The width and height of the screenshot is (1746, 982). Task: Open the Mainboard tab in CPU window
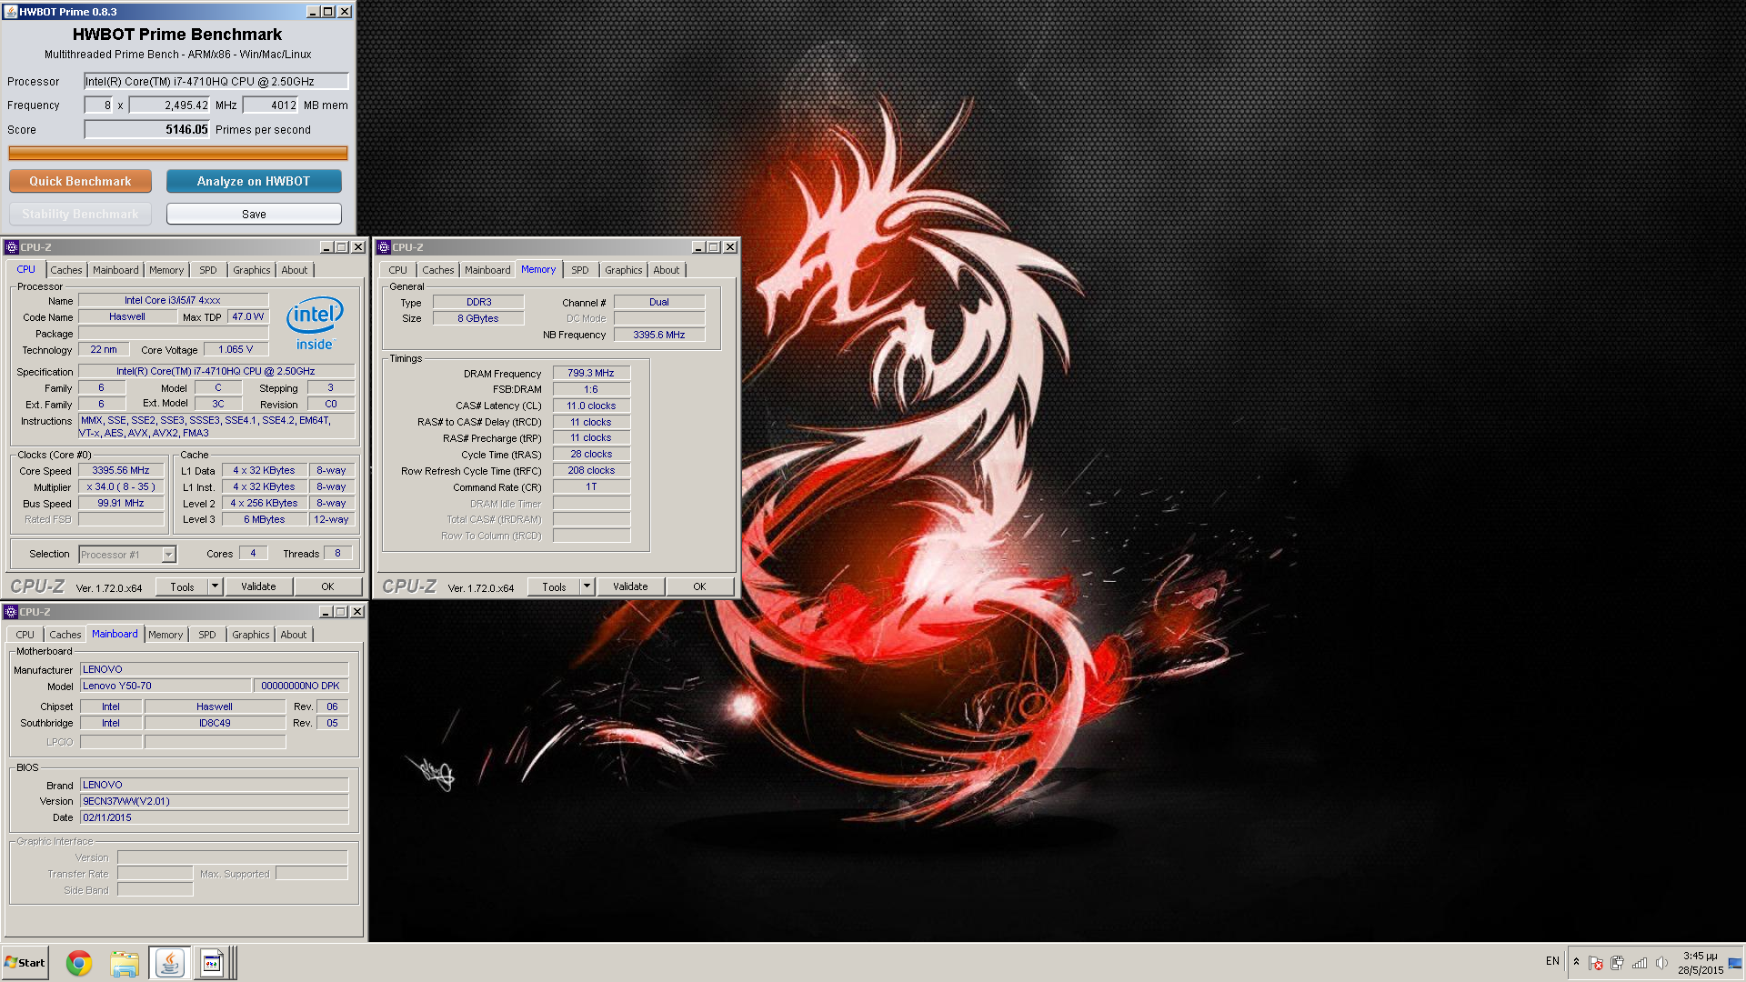click(115, 270)
